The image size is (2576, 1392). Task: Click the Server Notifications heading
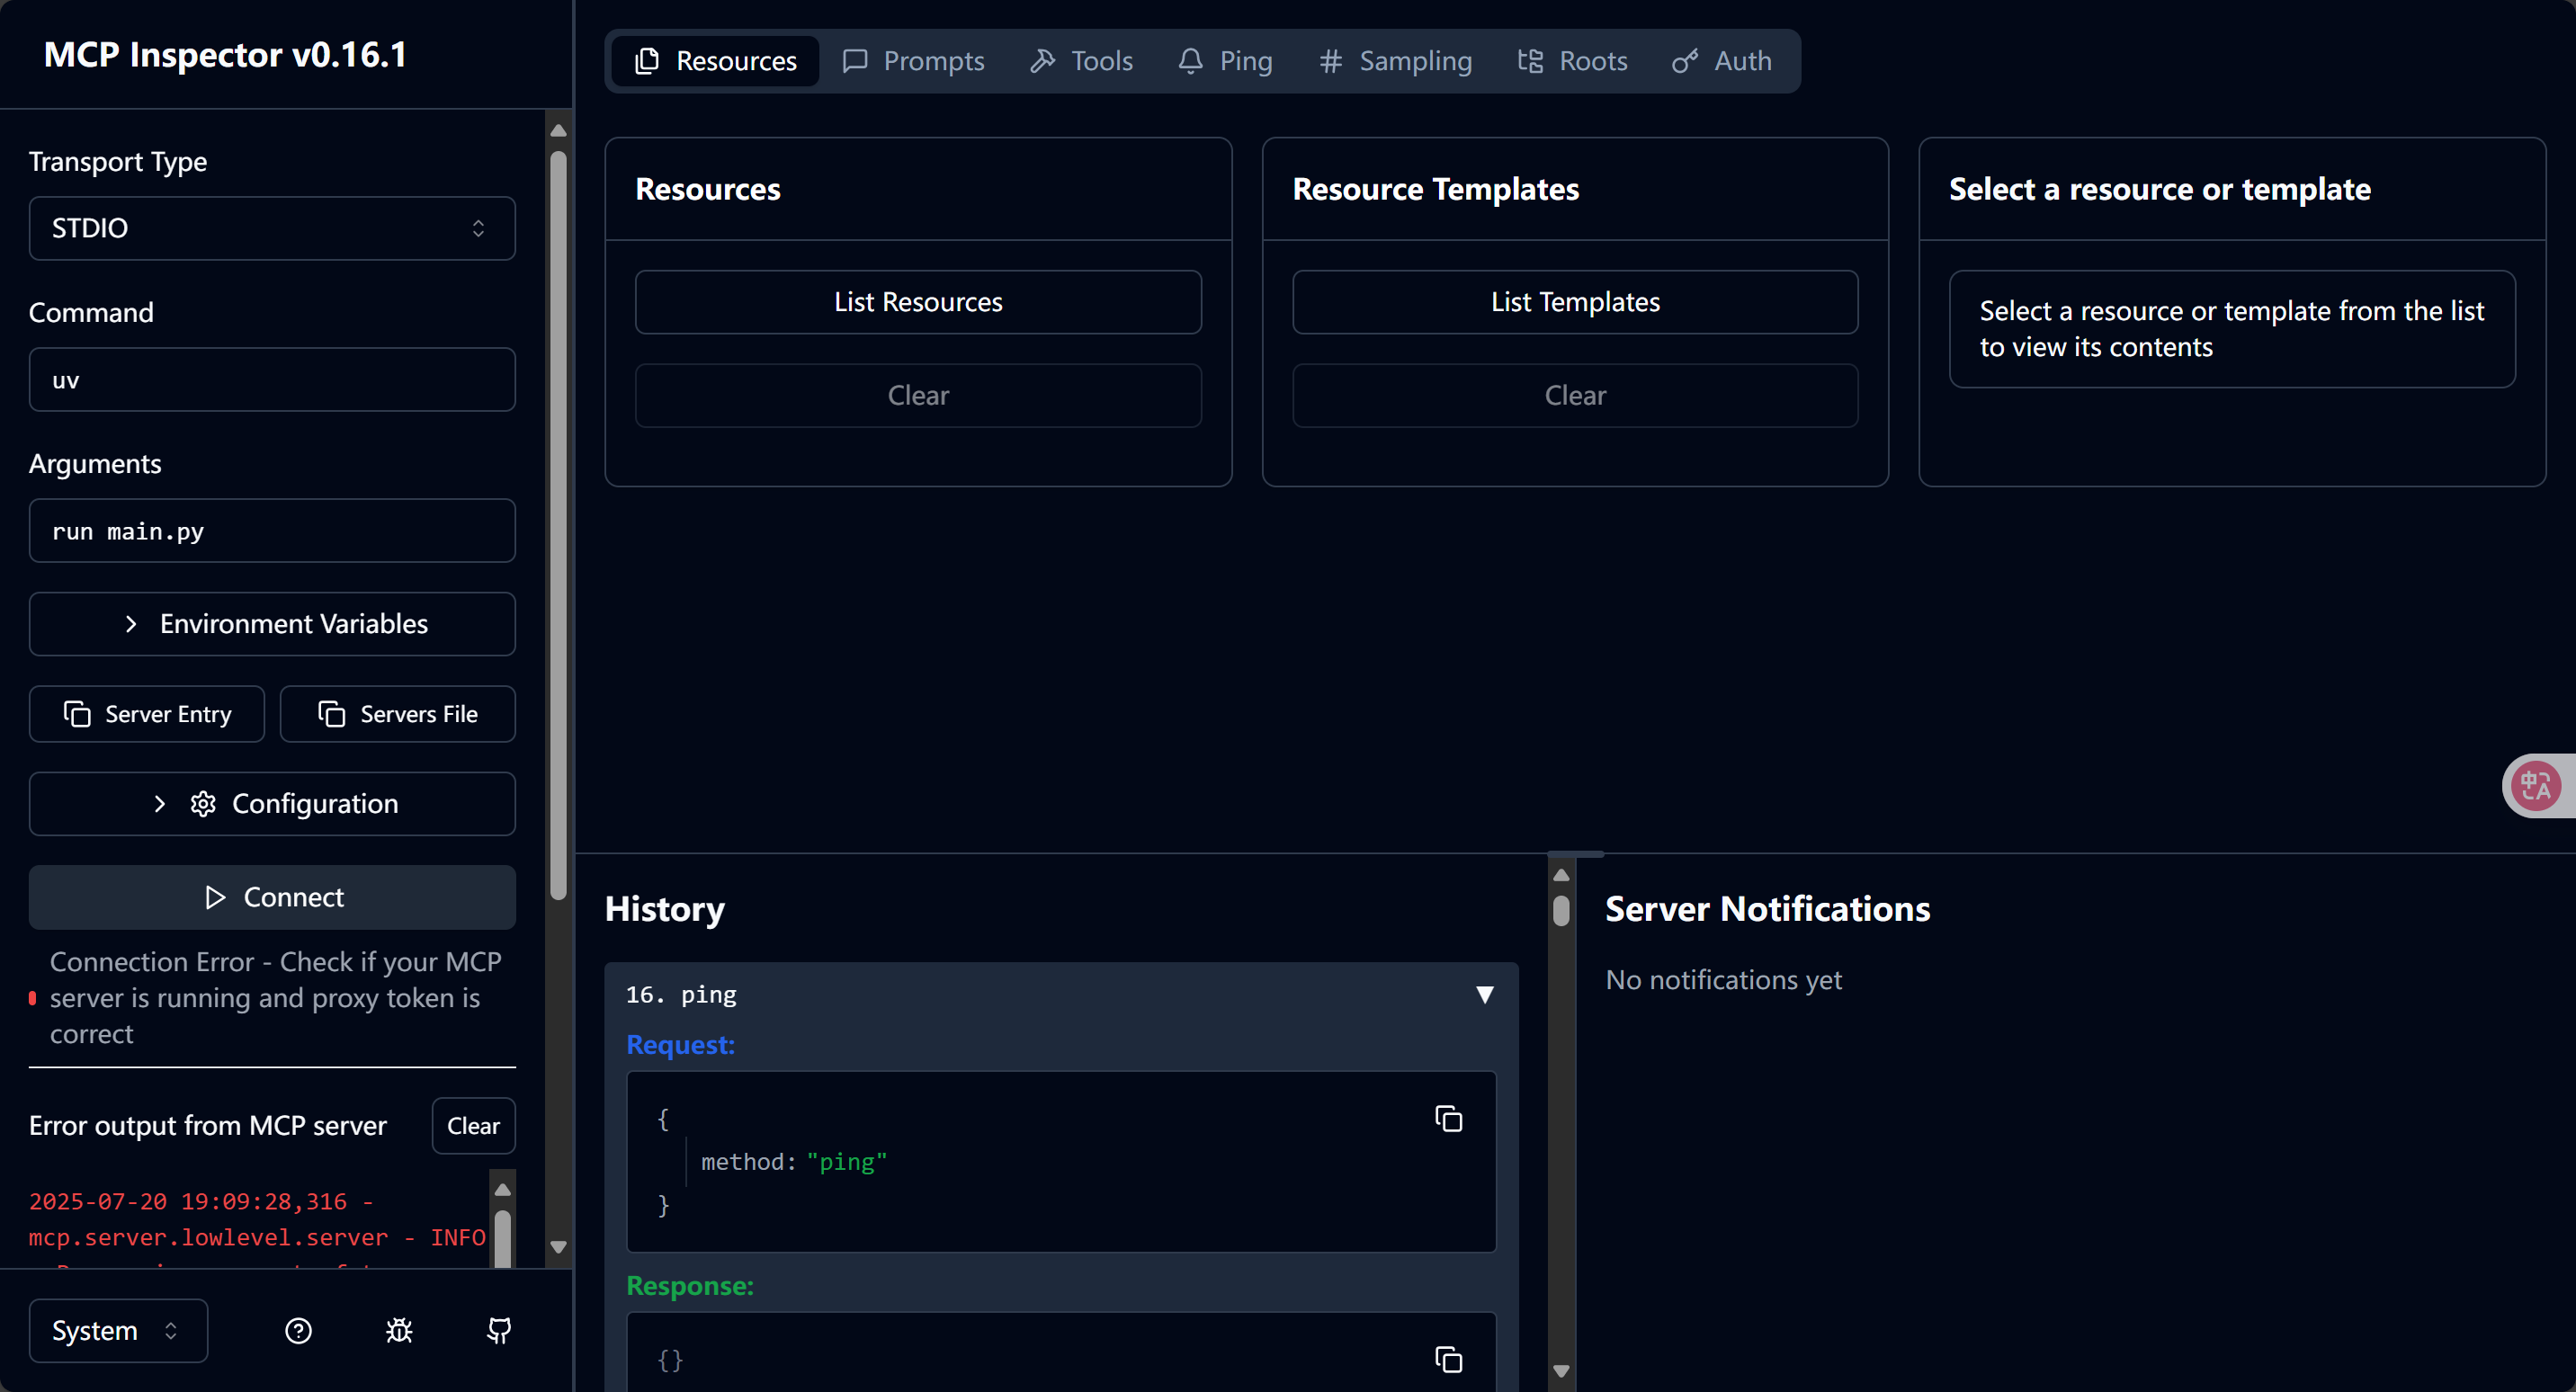[x=1767, y=908]
